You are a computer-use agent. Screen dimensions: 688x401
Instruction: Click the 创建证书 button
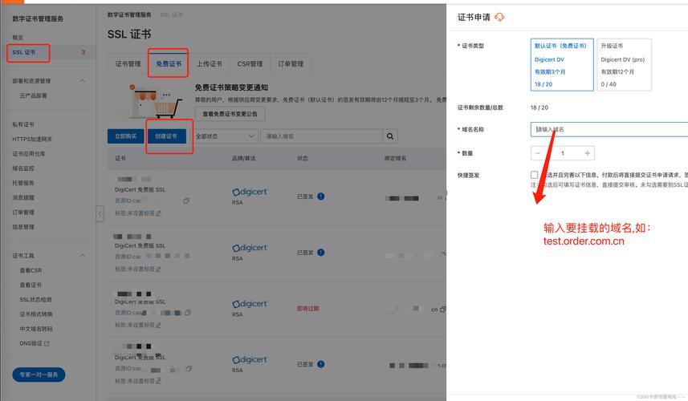click(x=166, y=136)
